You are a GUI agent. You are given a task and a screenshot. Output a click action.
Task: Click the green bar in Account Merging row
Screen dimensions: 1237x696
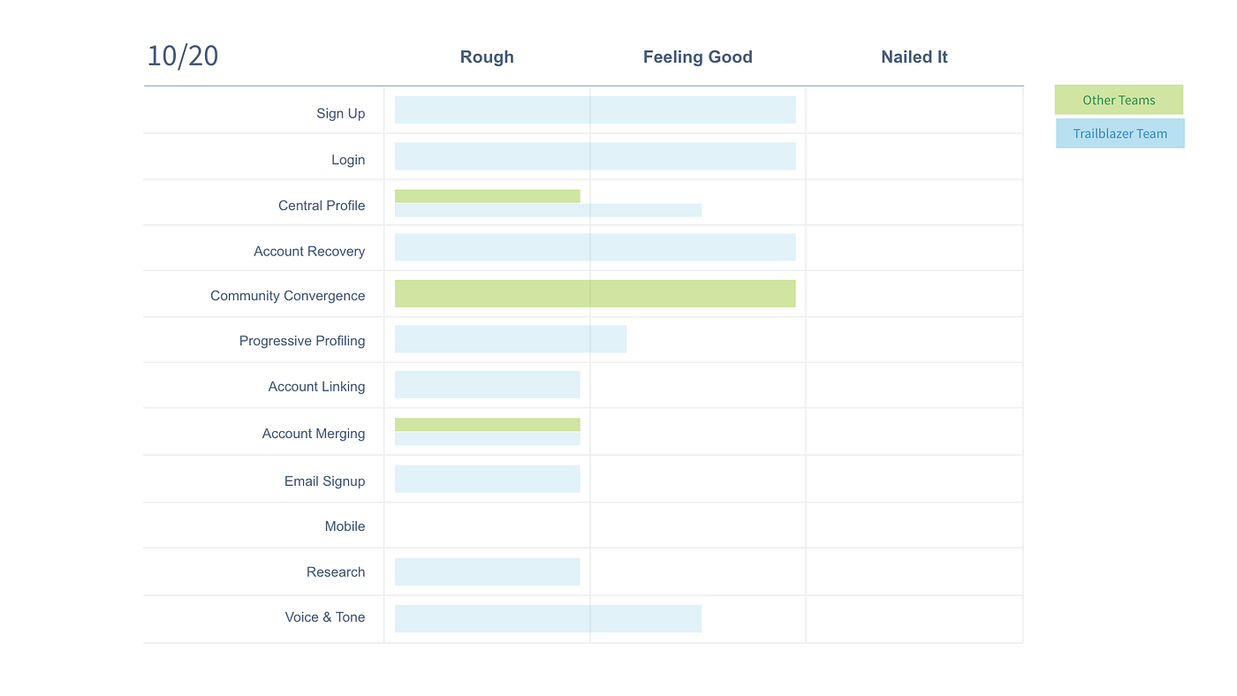pos(487,424)
